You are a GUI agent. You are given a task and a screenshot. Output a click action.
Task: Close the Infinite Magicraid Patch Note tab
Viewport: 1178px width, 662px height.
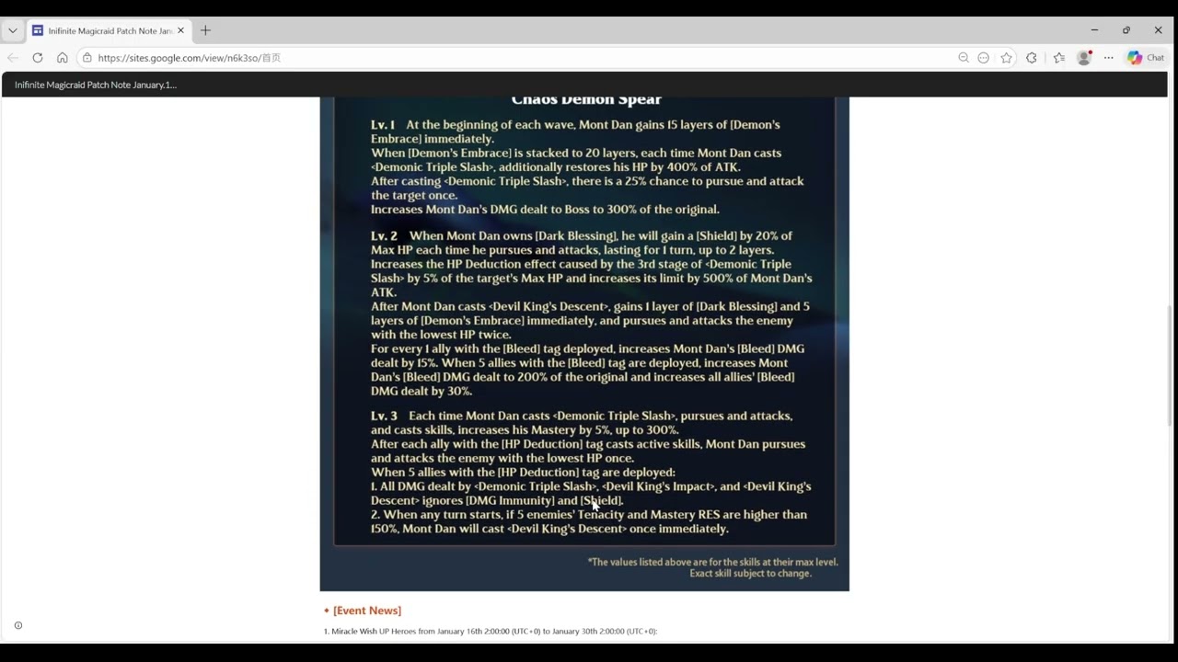click(x=180, y=30)
